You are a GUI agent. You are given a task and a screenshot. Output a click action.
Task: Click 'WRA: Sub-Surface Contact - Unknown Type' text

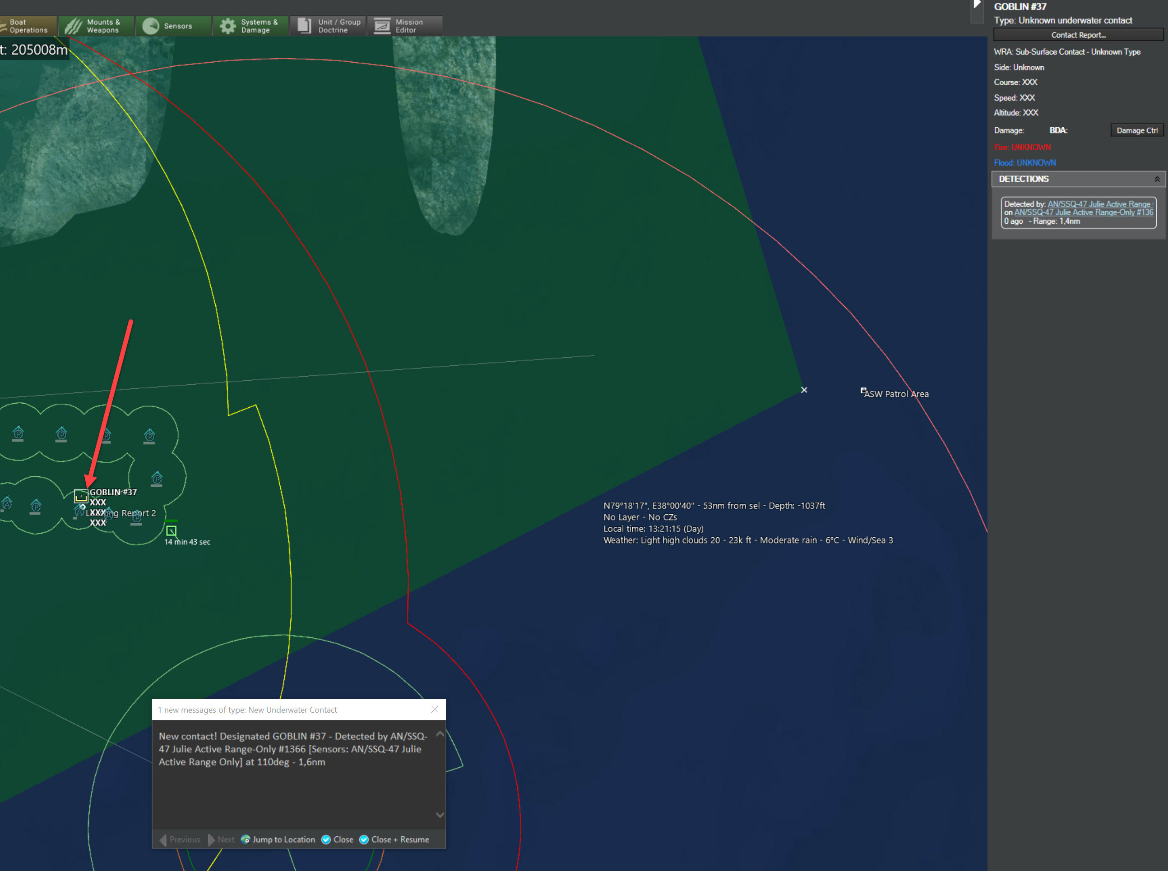click(x=1067, y=52)
